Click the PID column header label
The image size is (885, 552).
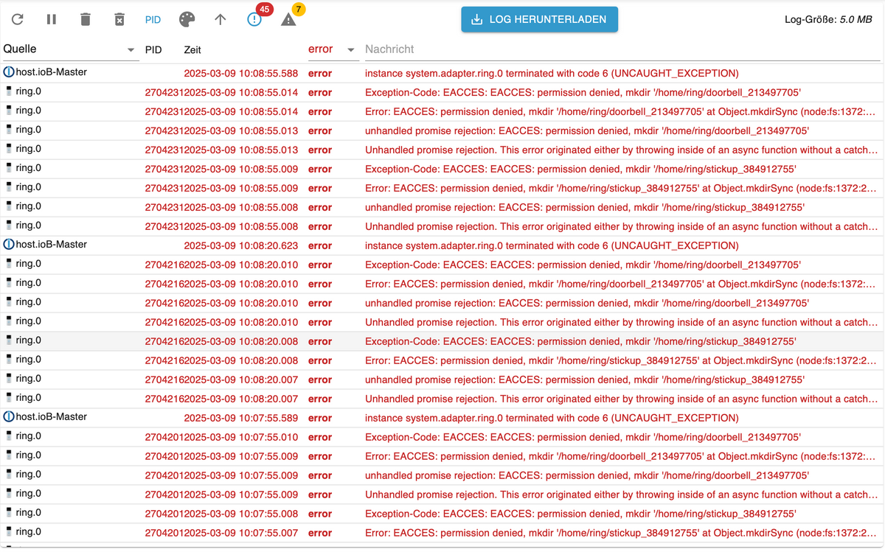[153, 50]
